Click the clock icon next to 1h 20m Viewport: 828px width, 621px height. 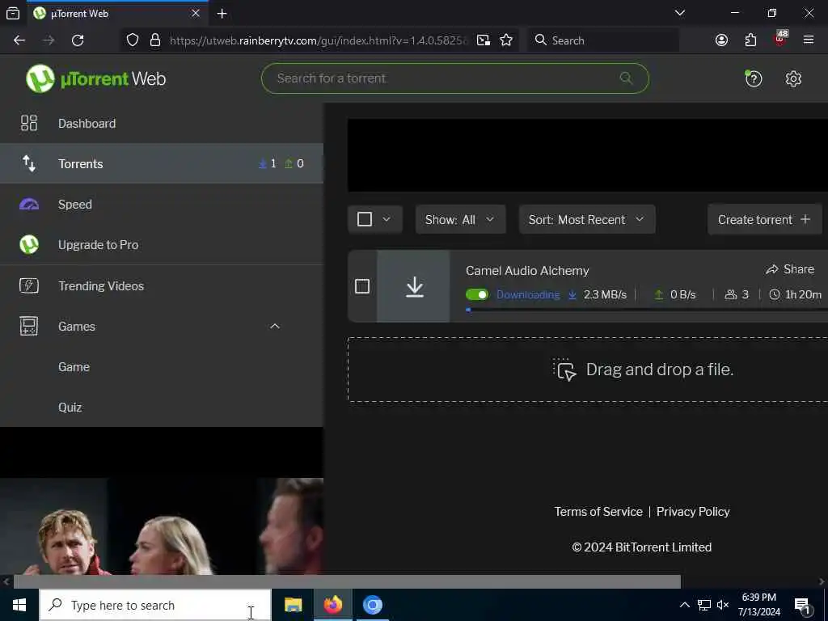774,294
